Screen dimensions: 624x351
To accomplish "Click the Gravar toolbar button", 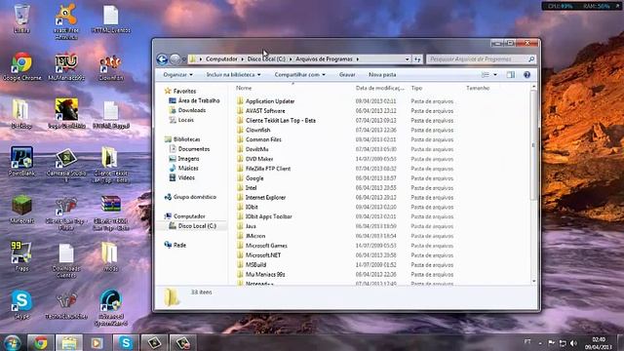I will [x=347, y=75].
